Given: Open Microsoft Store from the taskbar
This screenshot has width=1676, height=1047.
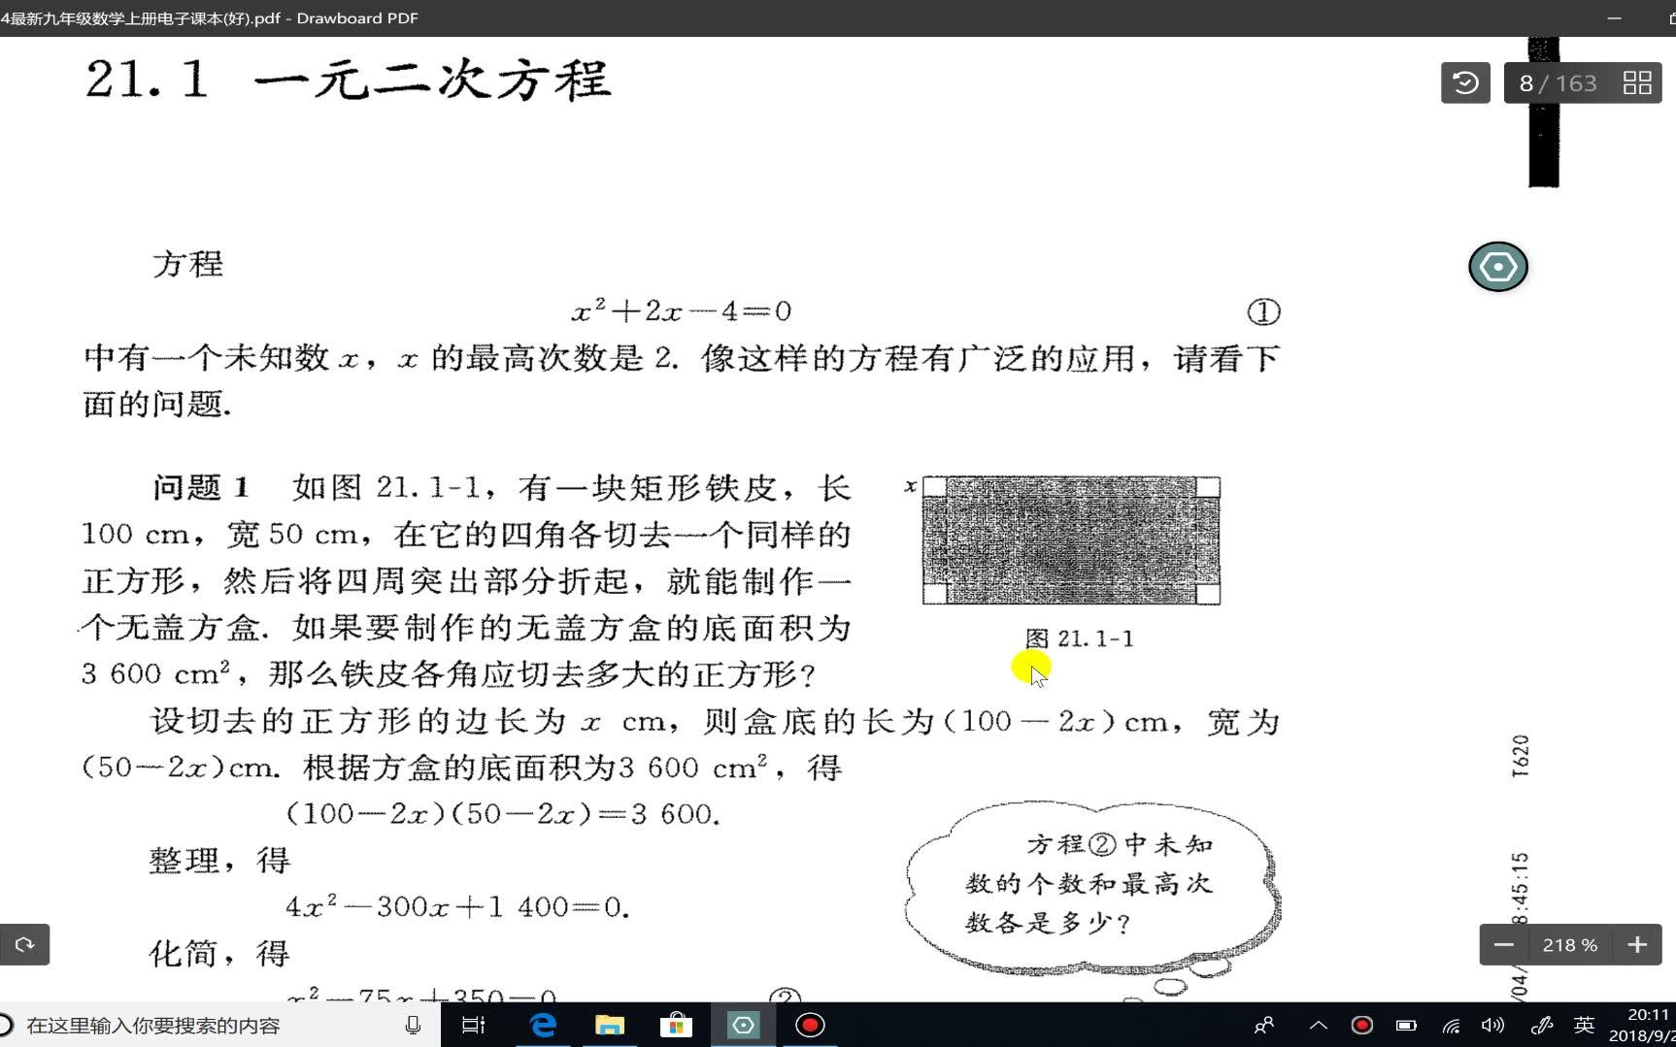Looking at the screenshot, I should [x=677, y=1025].
